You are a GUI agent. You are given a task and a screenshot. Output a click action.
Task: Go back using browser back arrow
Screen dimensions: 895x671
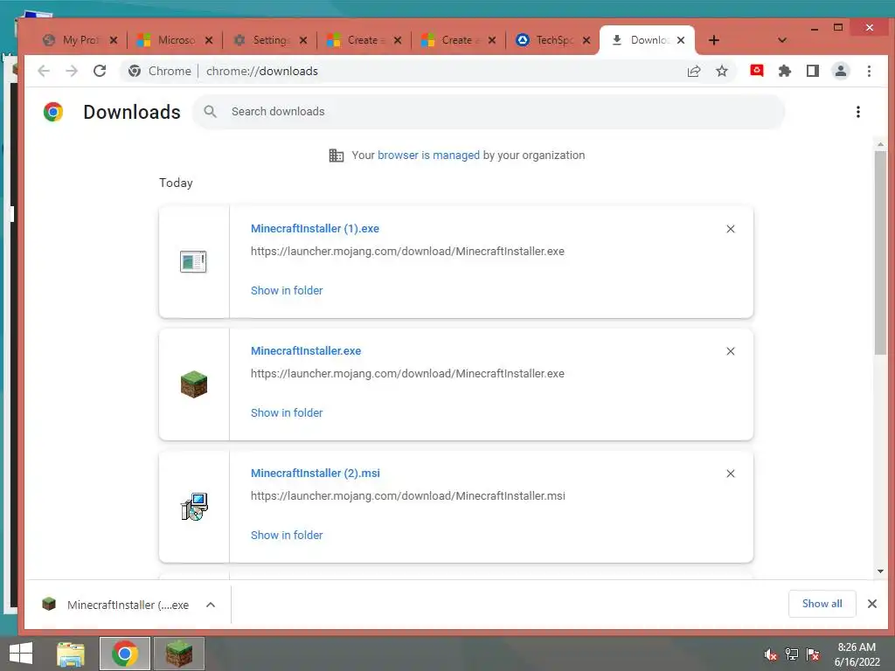(44, 71)
